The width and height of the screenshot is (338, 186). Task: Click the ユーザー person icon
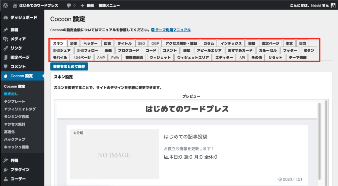(6, 179)
